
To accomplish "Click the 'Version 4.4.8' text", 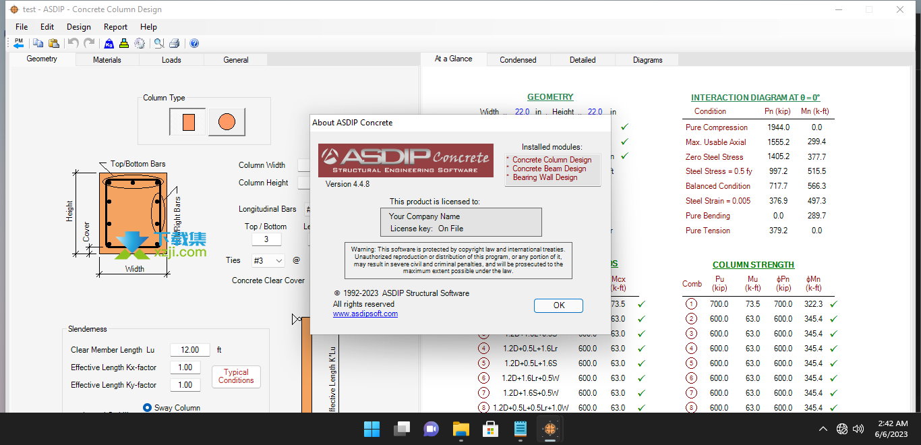I will tap(347, 184).
